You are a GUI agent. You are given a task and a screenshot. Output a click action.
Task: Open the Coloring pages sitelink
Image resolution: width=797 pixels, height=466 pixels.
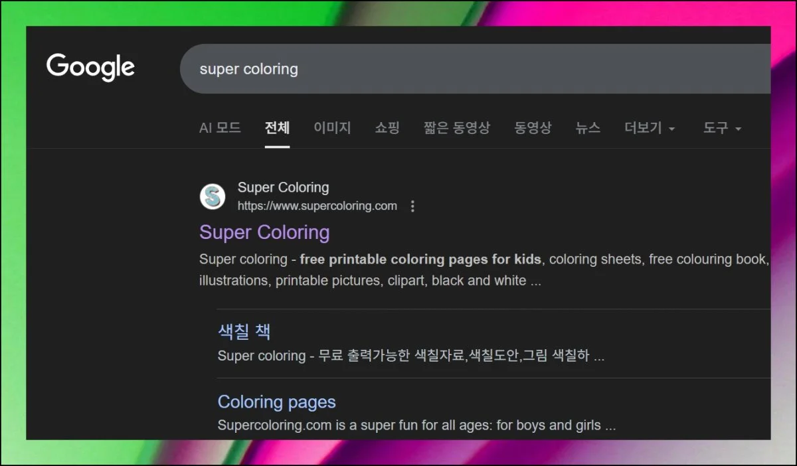[276, 402]
